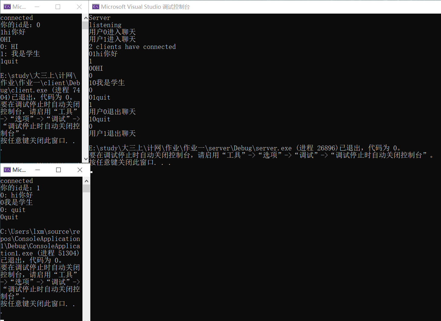Click the '用户0进入聊天' line in server console

tap(112, 32)
